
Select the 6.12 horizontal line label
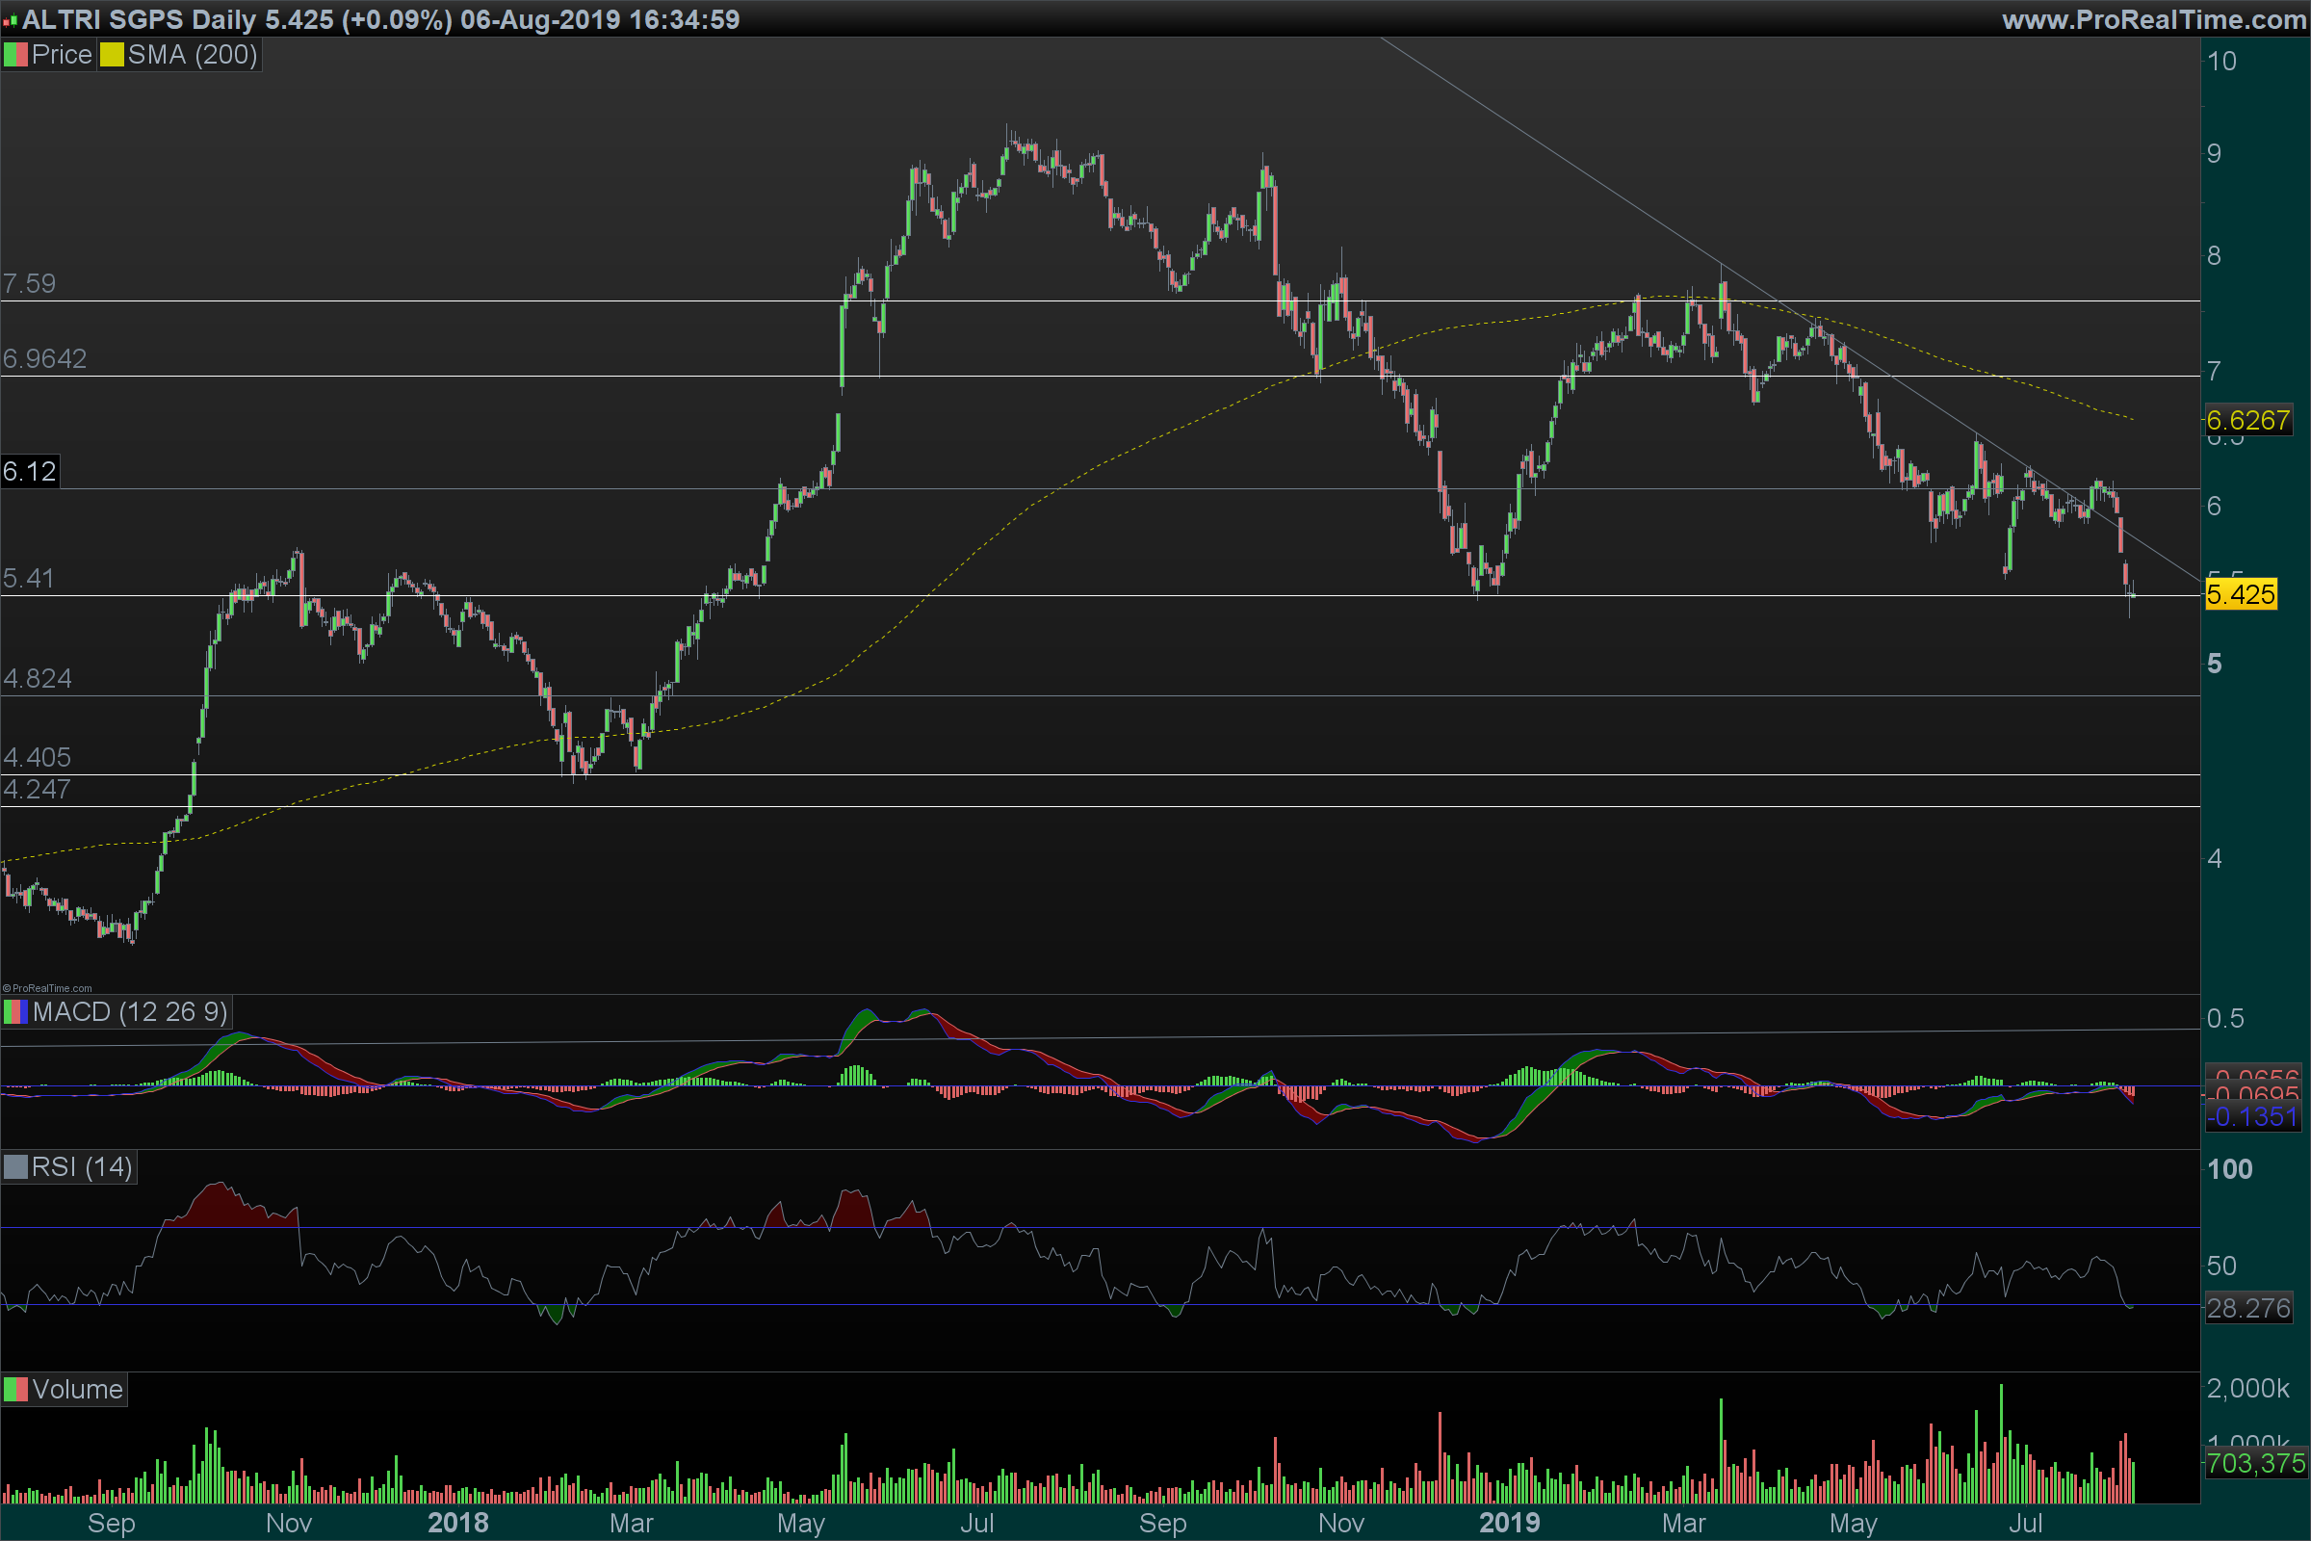[30, 472]
